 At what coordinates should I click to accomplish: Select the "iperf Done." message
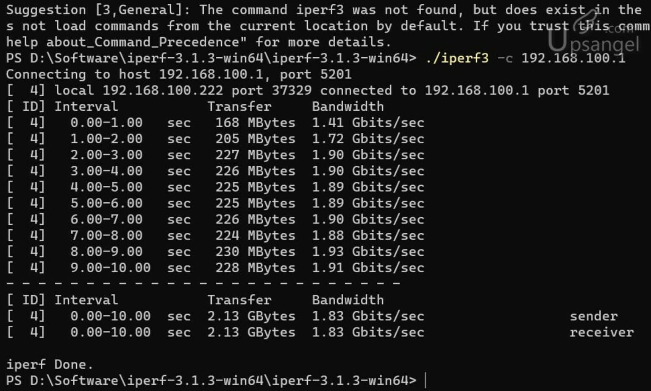point(49,364)
